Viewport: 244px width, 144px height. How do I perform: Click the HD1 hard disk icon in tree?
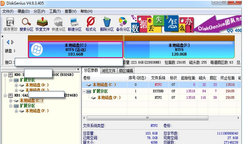click(10, 95)
